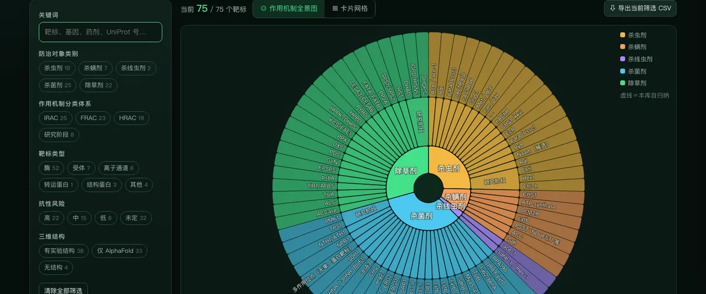Toggle the 有实验结构 38 chip

[64, 251]
